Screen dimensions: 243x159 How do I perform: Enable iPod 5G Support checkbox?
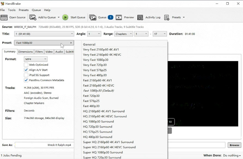[26, 75]
